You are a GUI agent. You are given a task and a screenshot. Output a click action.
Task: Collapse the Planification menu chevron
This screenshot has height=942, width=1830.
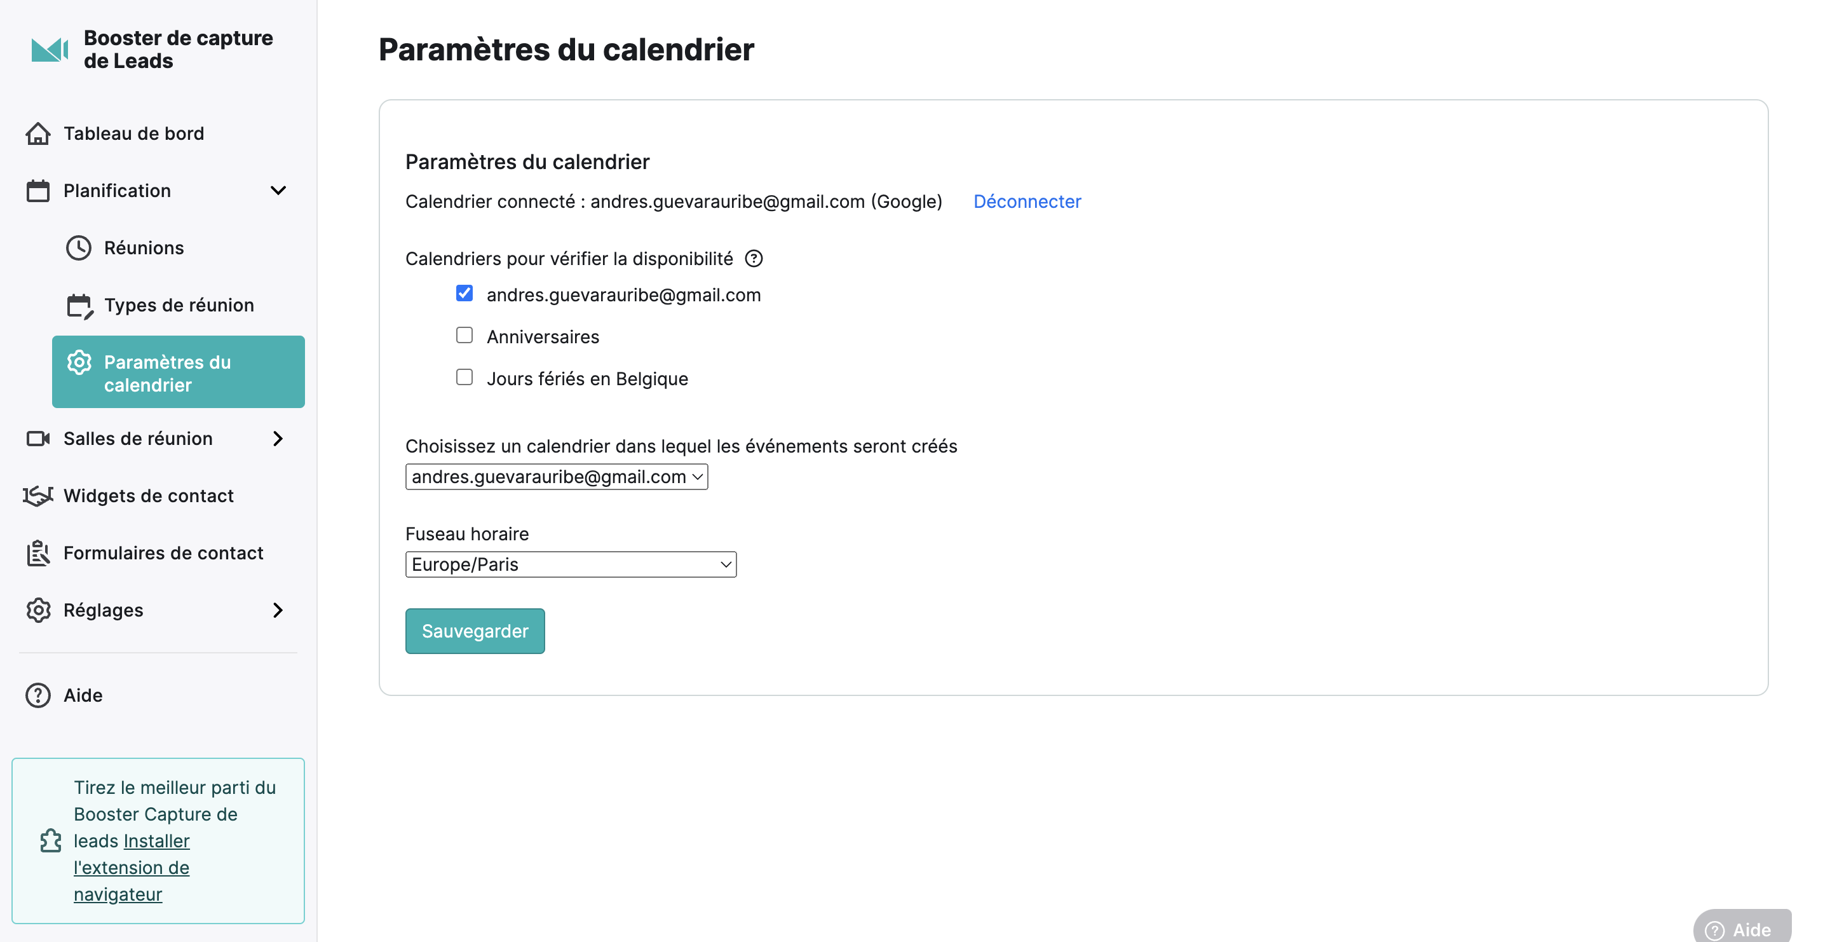coord(278,191)
